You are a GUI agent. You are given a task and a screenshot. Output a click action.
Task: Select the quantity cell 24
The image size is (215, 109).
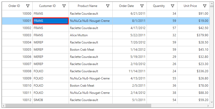tap(162, 71)
